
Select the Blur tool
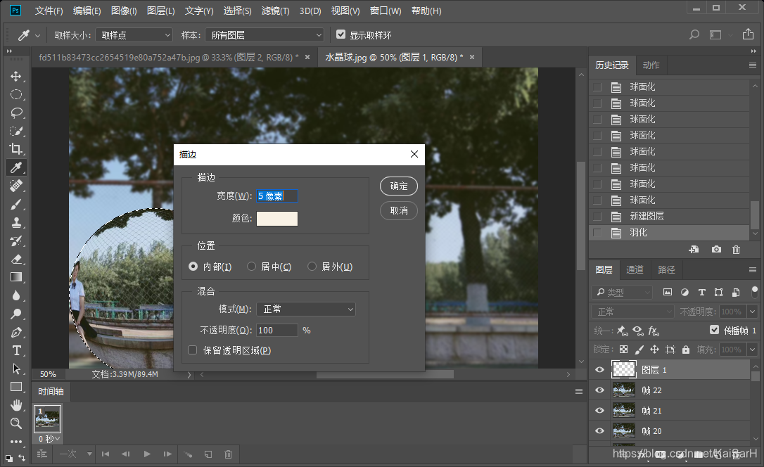coord(16,295)
